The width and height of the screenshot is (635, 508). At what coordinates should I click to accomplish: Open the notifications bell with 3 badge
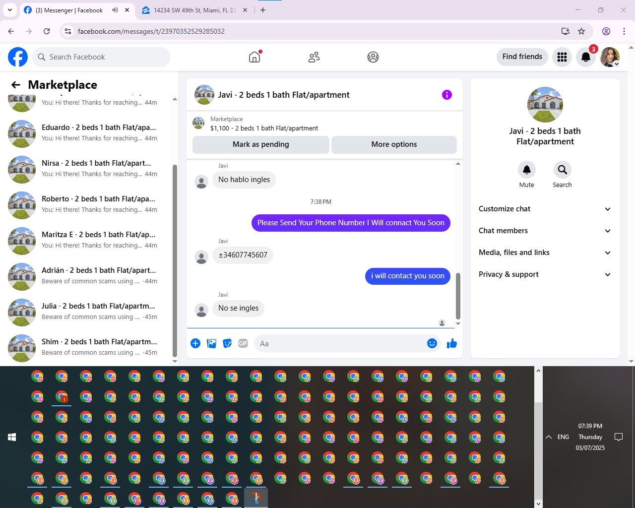[586, 57]
